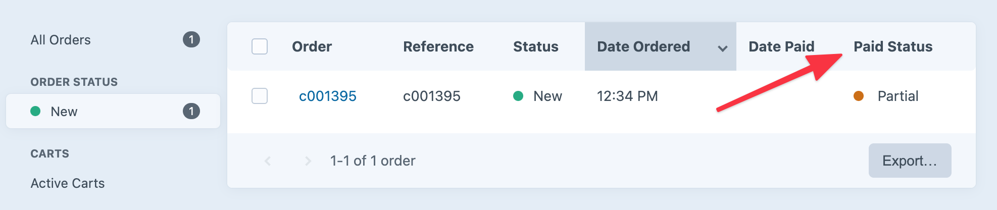Click the orange Partial paid status dot
This screenshot has width=997, height=210.
(x=859, y=96)
